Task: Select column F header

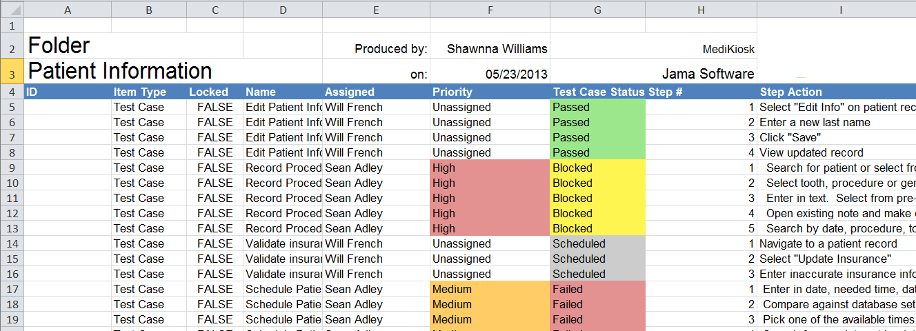Action: (490, 10)
